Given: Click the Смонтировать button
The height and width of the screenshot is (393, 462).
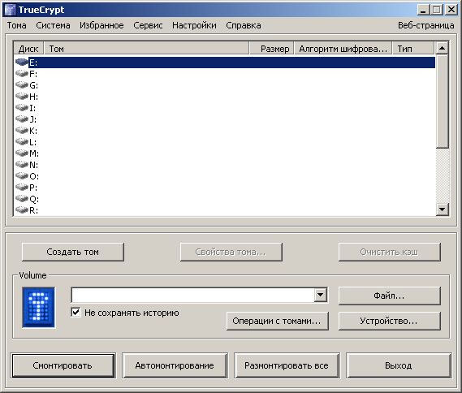Looking at the screenshot, I should (x=63, y=365).
